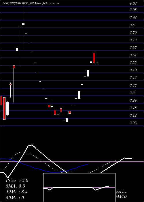Click the 5MA : 3.5 readout
Image resolution: width=144 pixels, height=202 pixels.
tap(16, 186)
